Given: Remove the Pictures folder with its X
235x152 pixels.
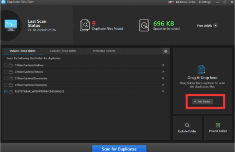Looking at the screenshot, I should click(x=163, y=72).
